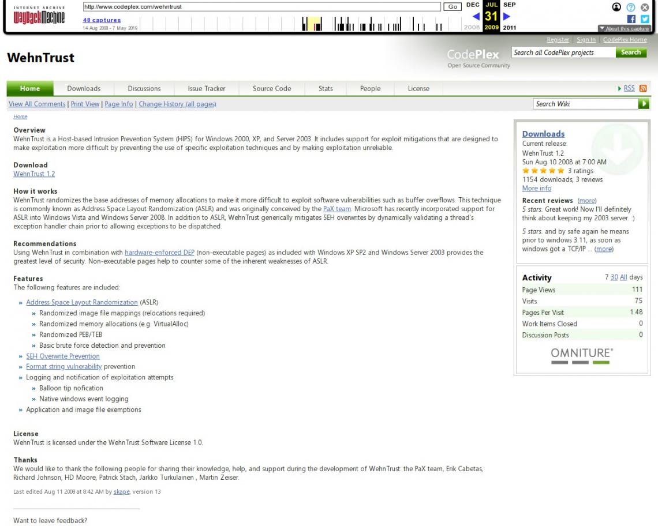Switch to the Home tab

(x=30, y=88)
